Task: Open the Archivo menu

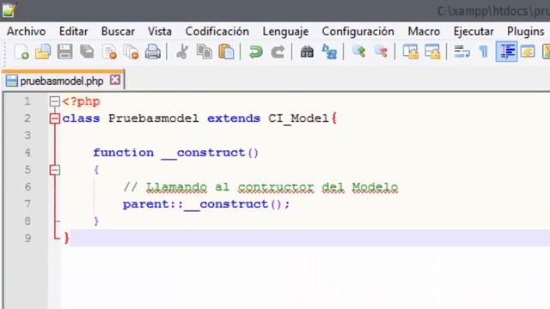Action: 27,32
